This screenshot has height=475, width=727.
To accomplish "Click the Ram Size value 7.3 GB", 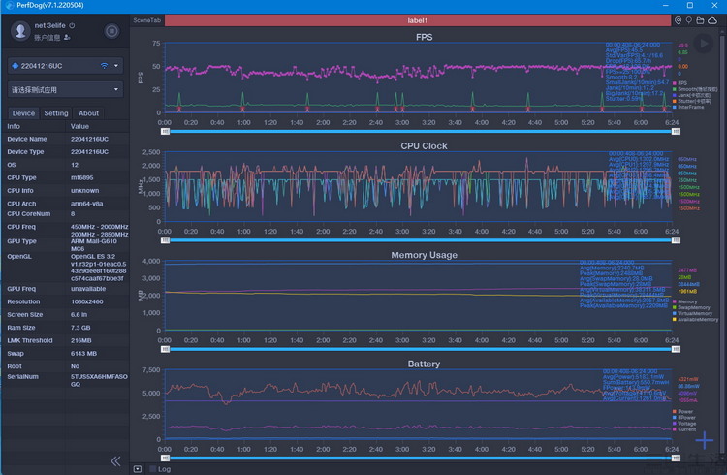I will [80, 328].
